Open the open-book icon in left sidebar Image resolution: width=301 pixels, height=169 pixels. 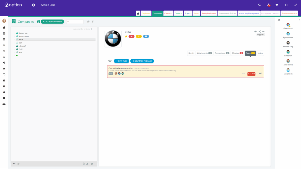[x=4, y=74]
